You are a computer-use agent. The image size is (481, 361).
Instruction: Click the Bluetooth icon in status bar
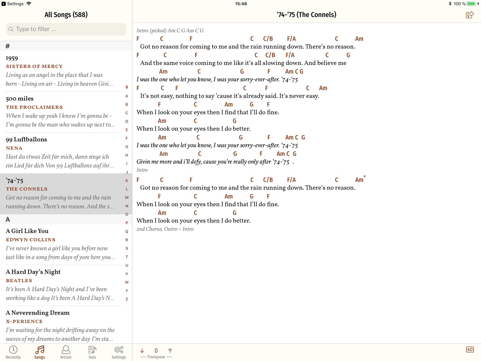450,4
